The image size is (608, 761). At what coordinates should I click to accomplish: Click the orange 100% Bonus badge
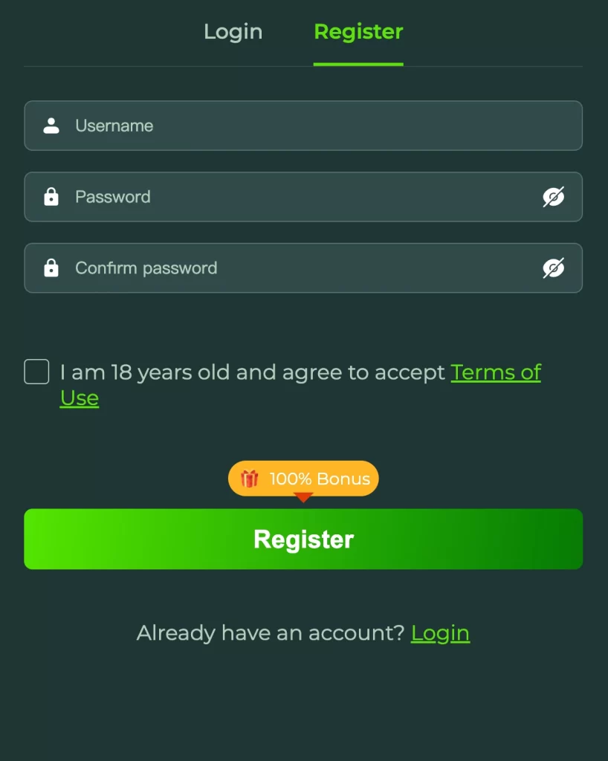[303, 478]
